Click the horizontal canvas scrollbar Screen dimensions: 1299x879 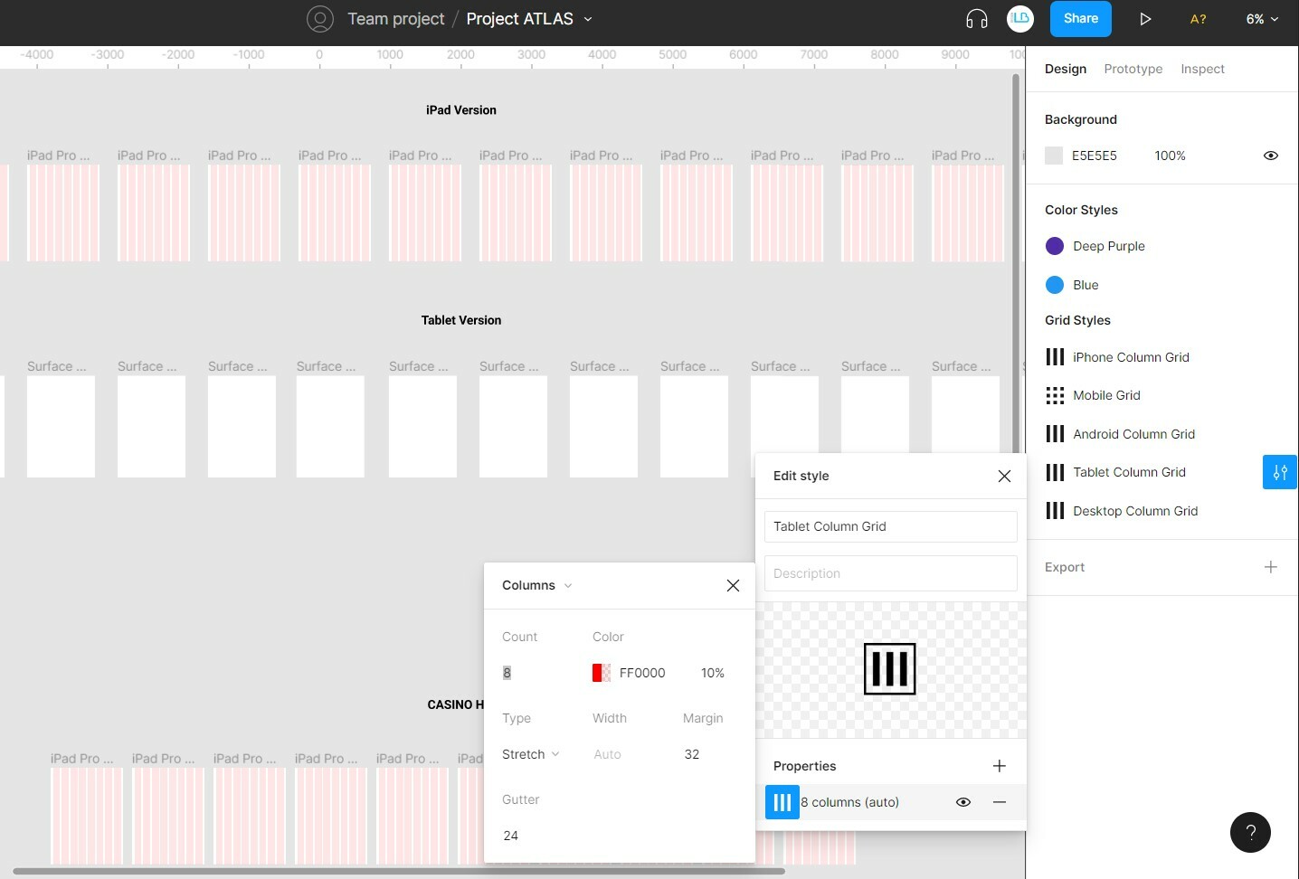(x=399, y=872)
